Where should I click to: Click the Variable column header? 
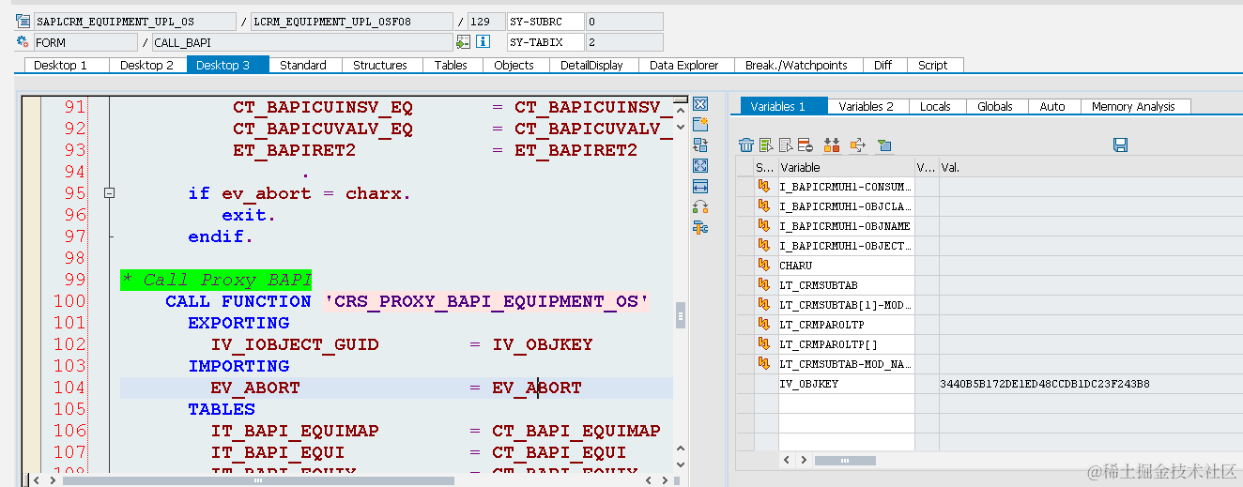846,167
